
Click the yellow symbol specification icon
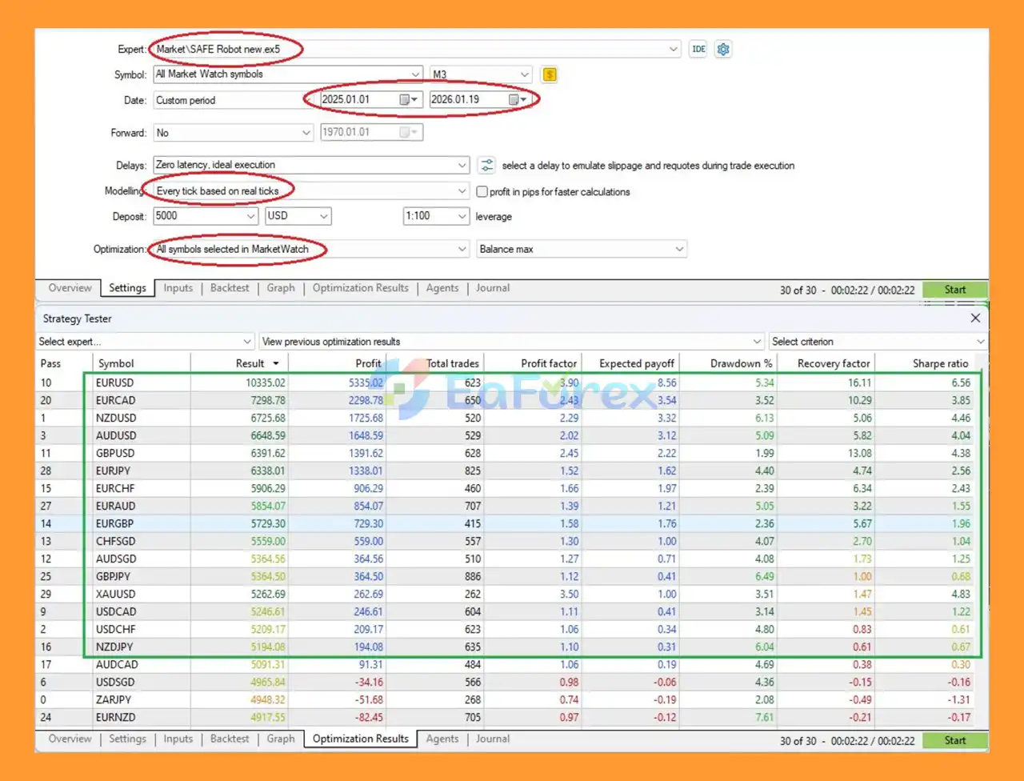tap(549, 74)
